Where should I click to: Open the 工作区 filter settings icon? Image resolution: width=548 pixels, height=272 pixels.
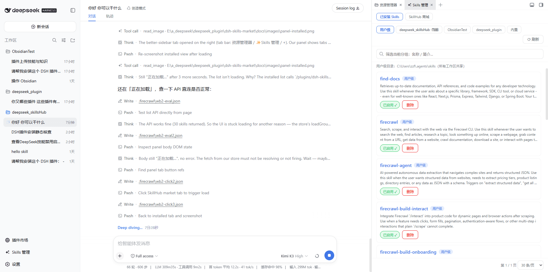pyautogui.click(x=64, y=40)
